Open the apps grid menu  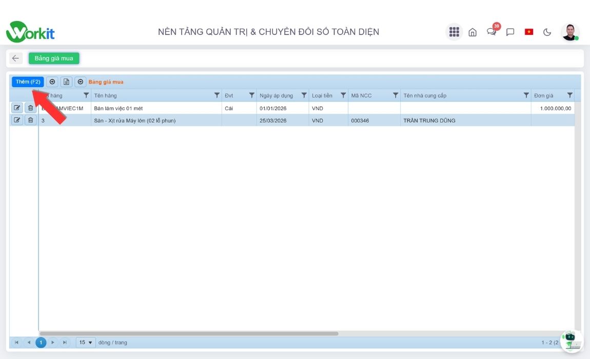(454, 32)
